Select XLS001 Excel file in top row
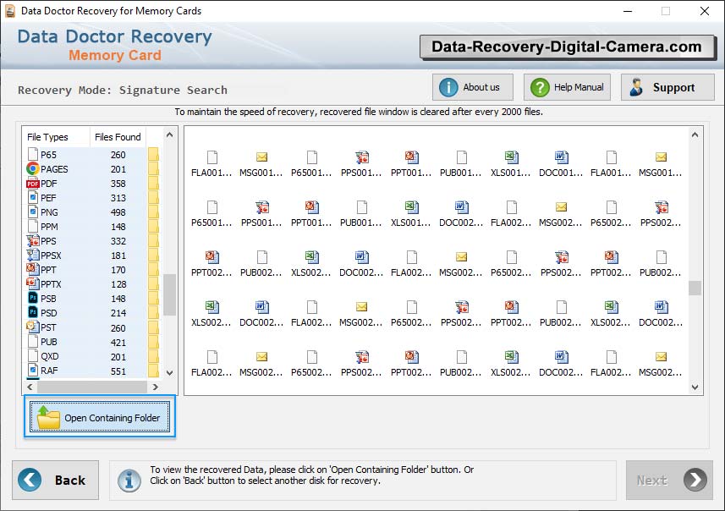The image size is (725, 511). pos(511,163)
